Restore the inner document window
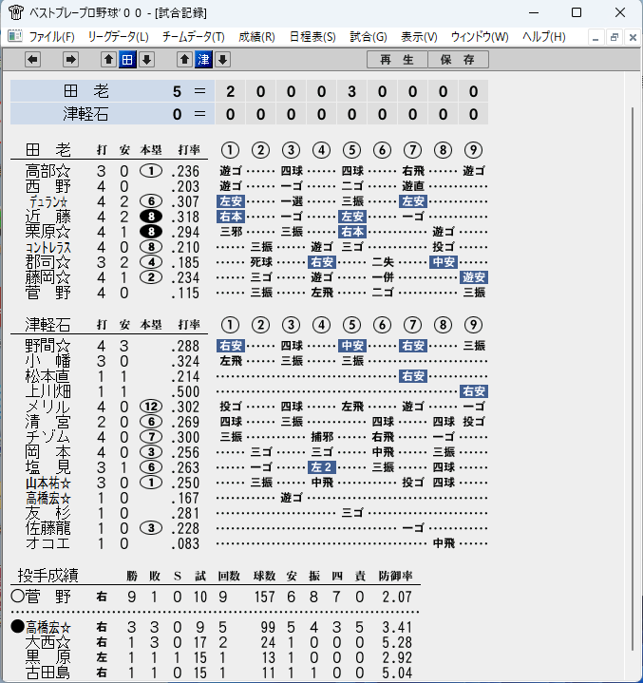 click(615, 37)
